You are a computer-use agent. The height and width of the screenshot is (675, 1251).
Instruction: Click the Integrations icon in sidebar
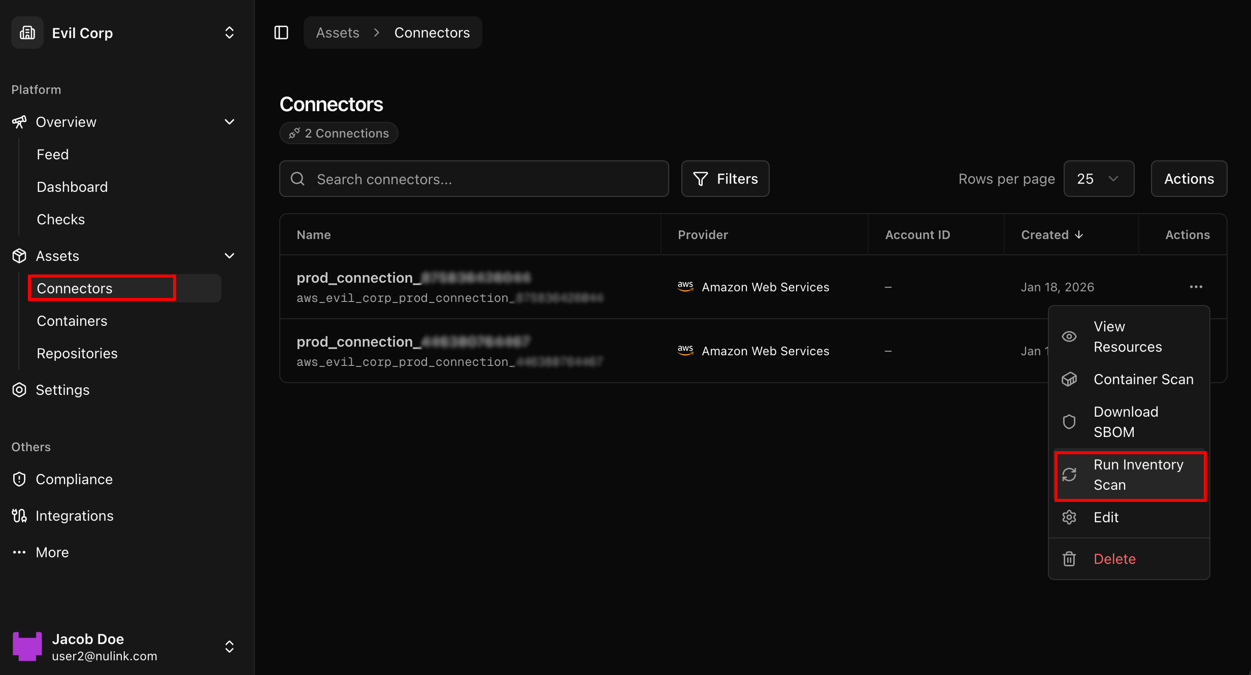point(19,516)
